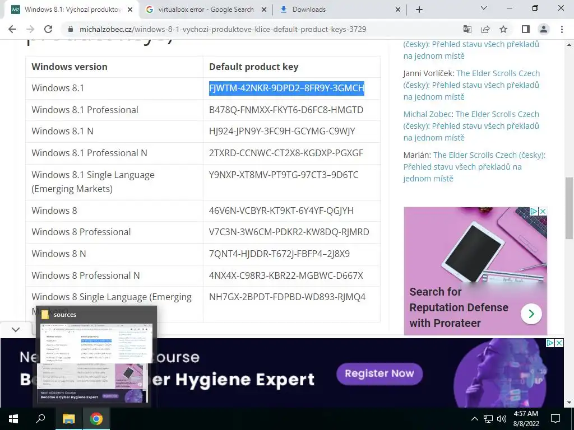Click the Reputation Defense ad arrow button

531,314
